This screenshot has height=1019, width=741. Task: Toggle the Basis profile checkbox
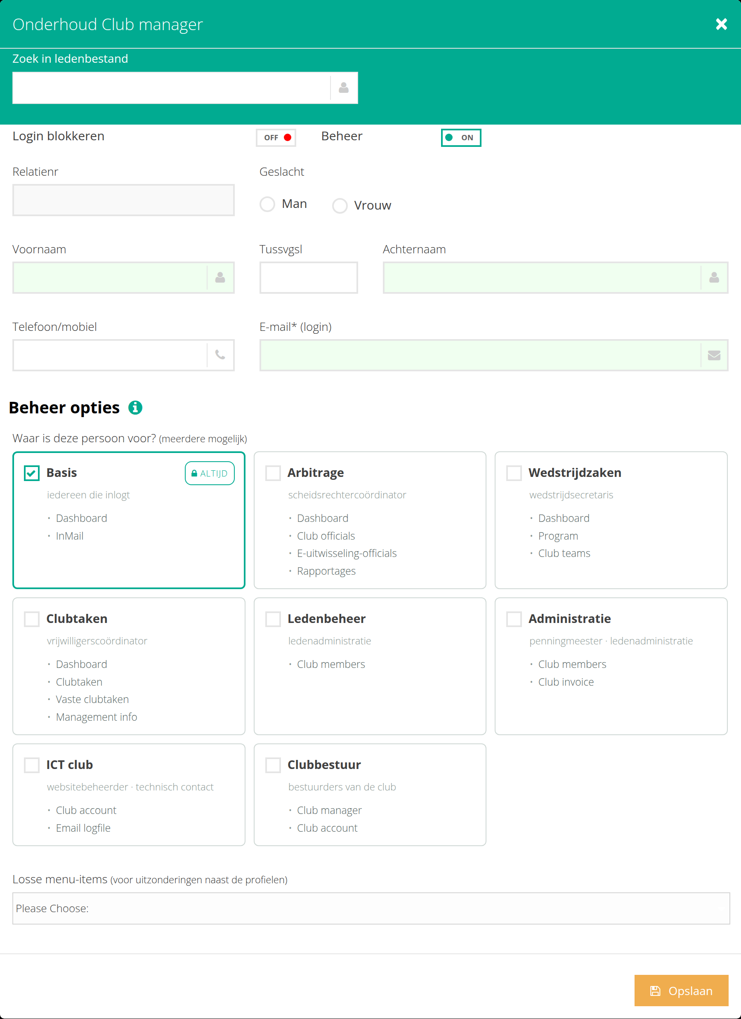(x=32, y=473)
